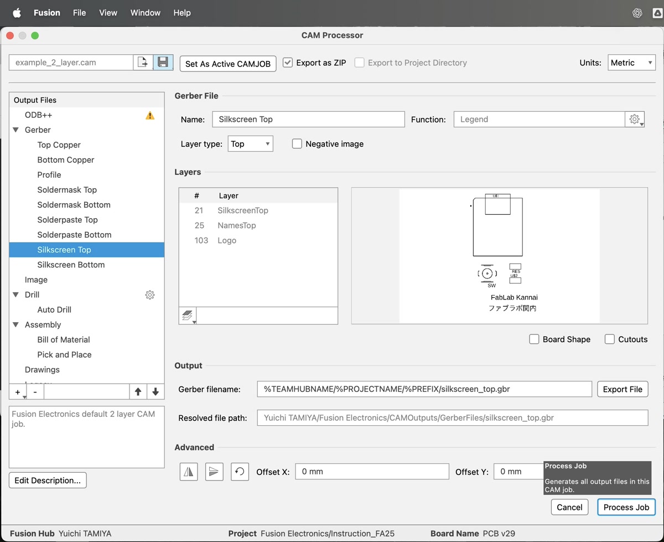664x542 pixels.
Task: Click the Offset Y input field
Action: point(518,472)
